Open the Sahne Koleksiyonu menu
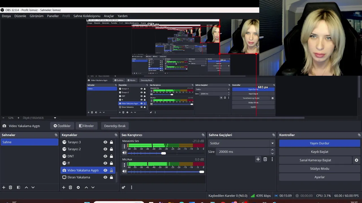This screenshot has width=362, height=203. (87, 16)
